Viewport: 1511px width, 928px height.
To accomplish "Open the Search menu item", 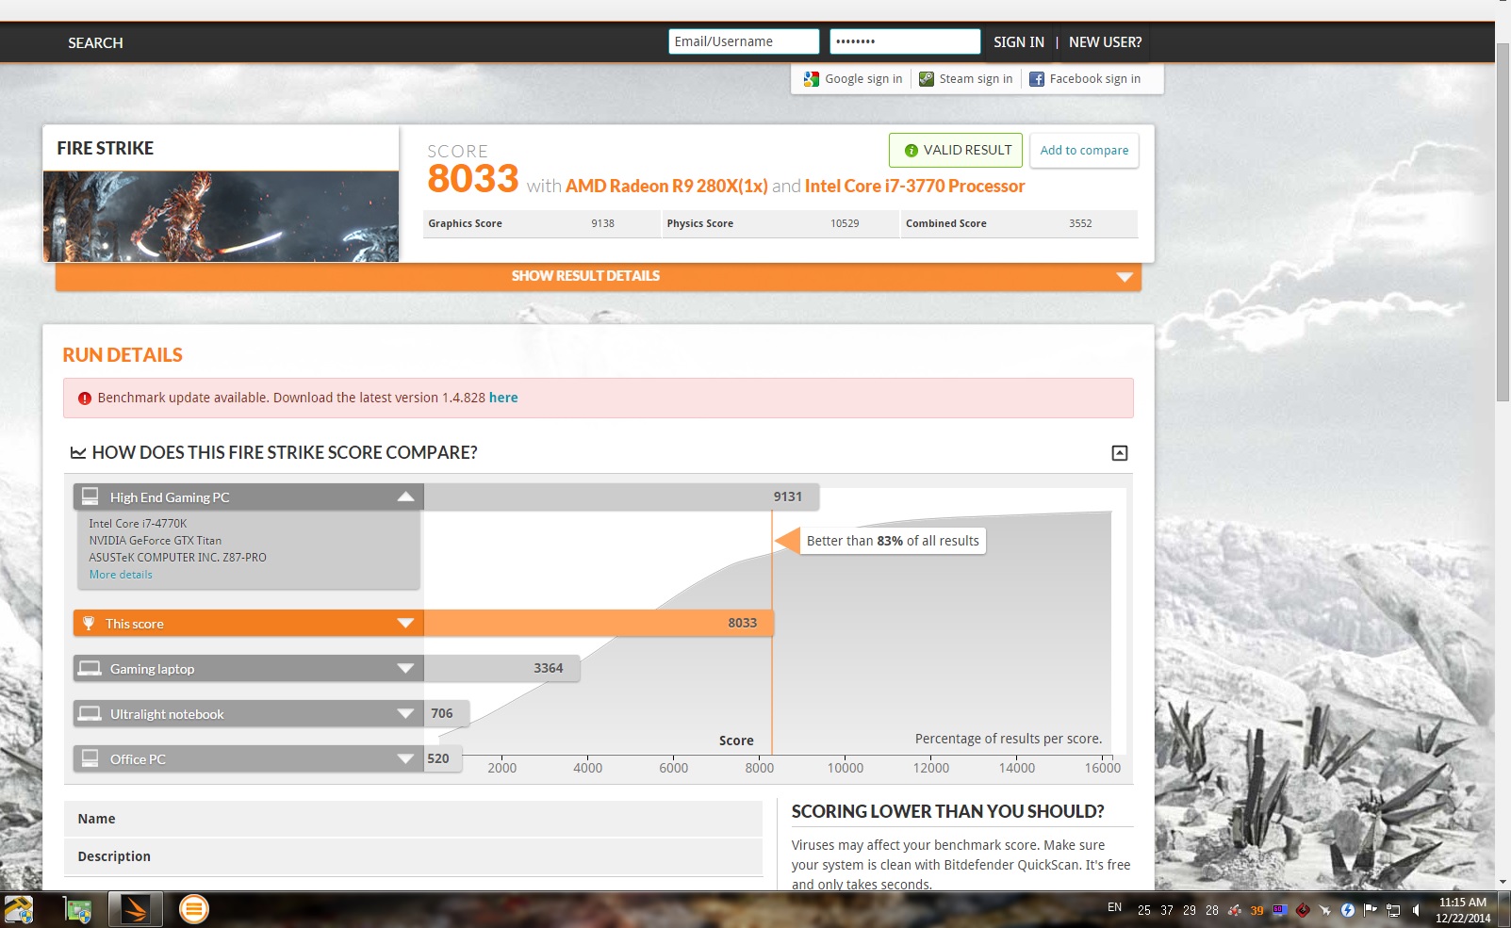I will 95,43.
